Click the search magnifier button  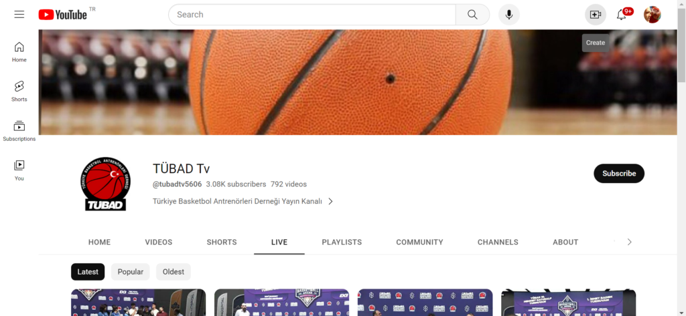point(472,15)
